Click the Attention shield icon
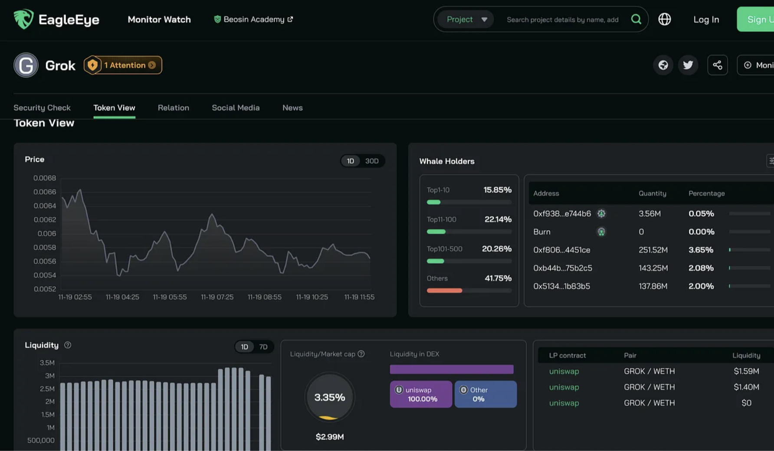 [x=92, y=65]
